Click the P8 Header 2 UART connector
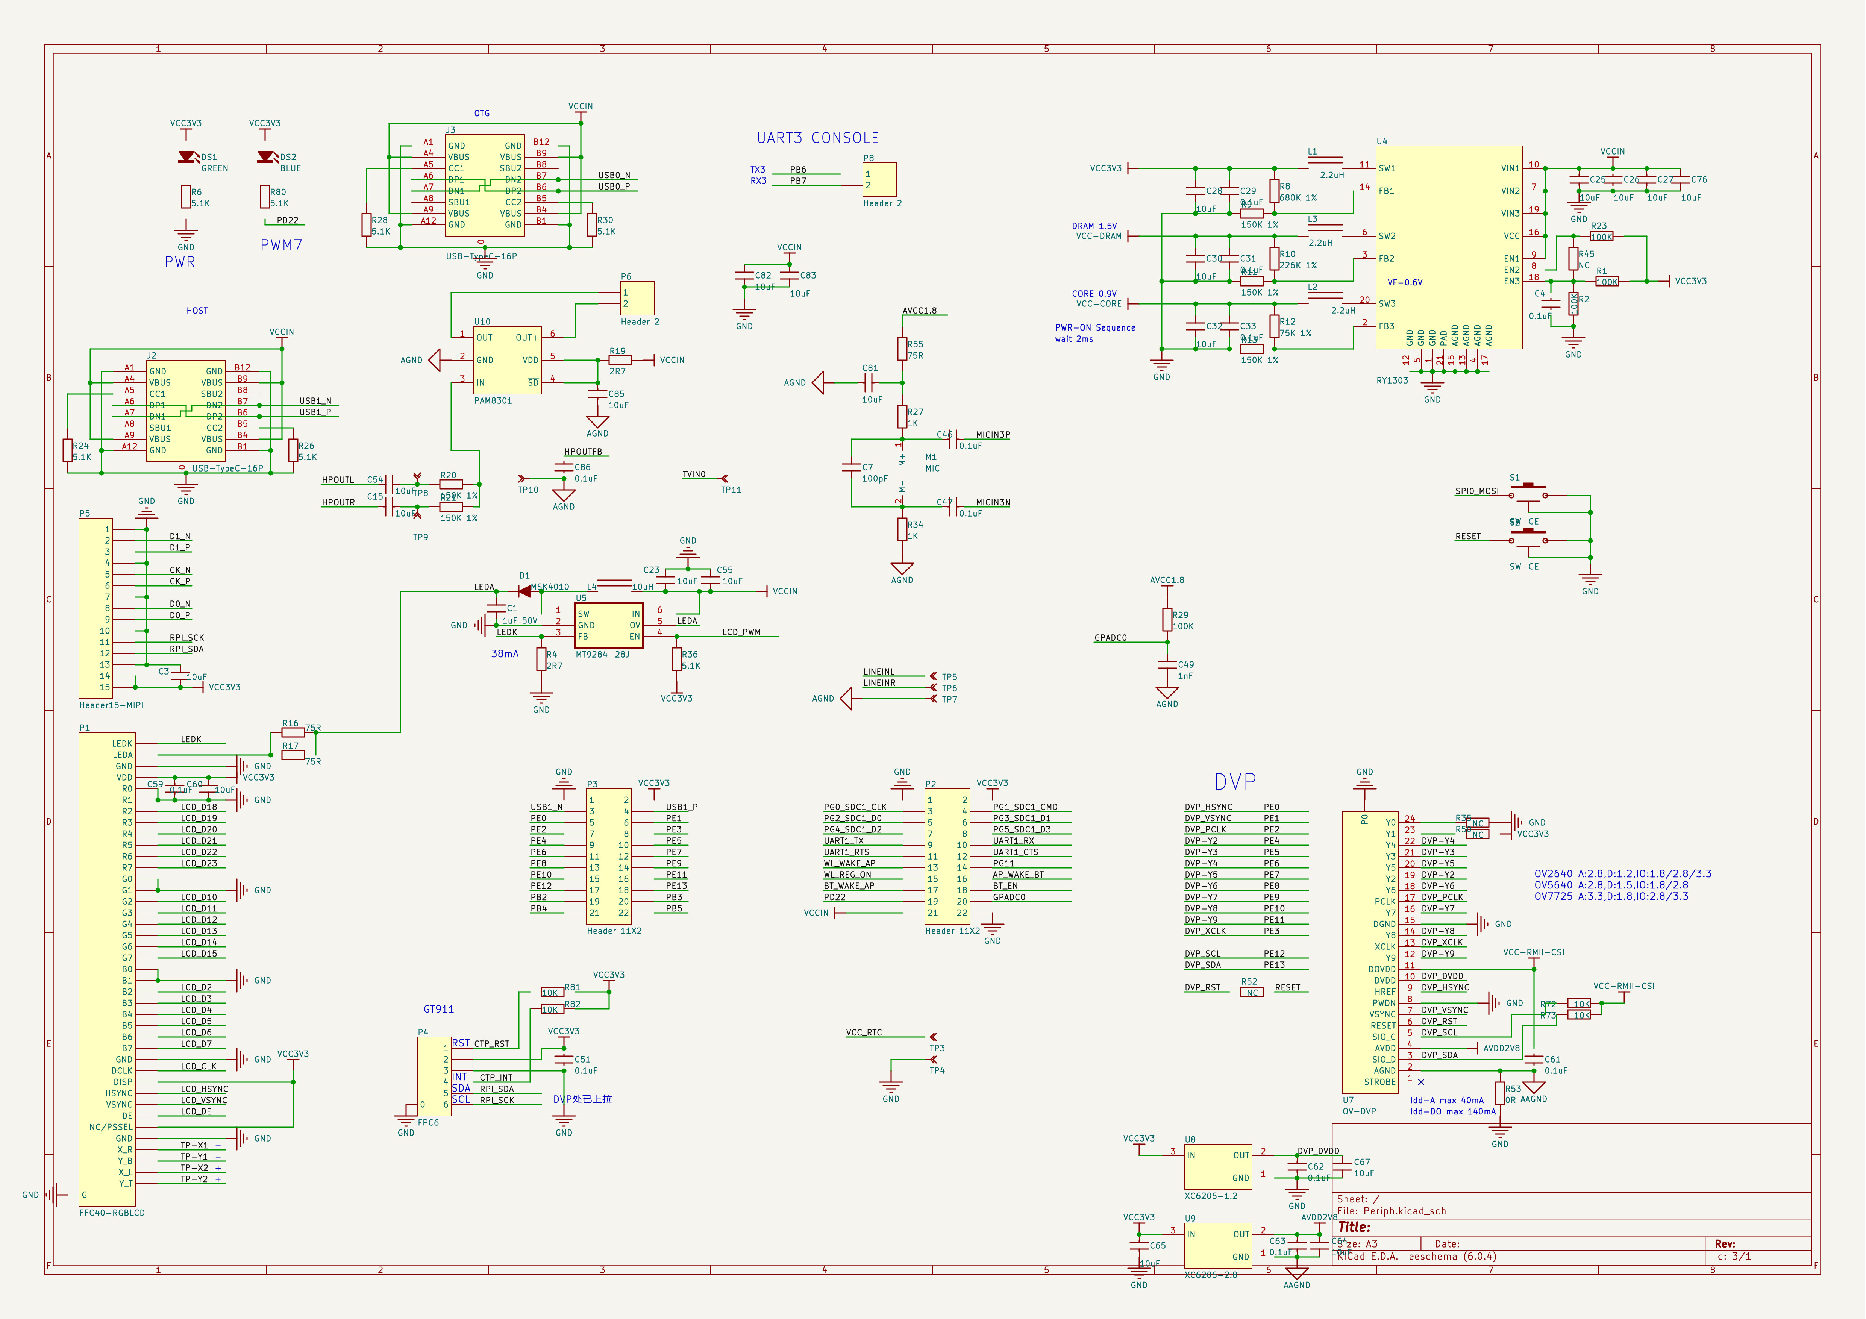Viewport: 1866px width, 1319px height. [879, 180]
